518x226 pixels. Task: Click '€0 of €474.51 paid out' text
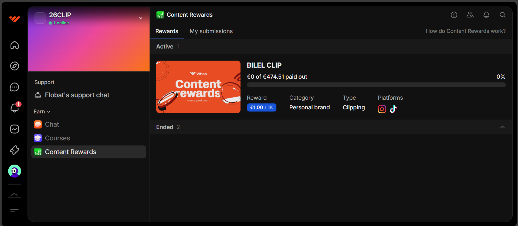[277, 77]
